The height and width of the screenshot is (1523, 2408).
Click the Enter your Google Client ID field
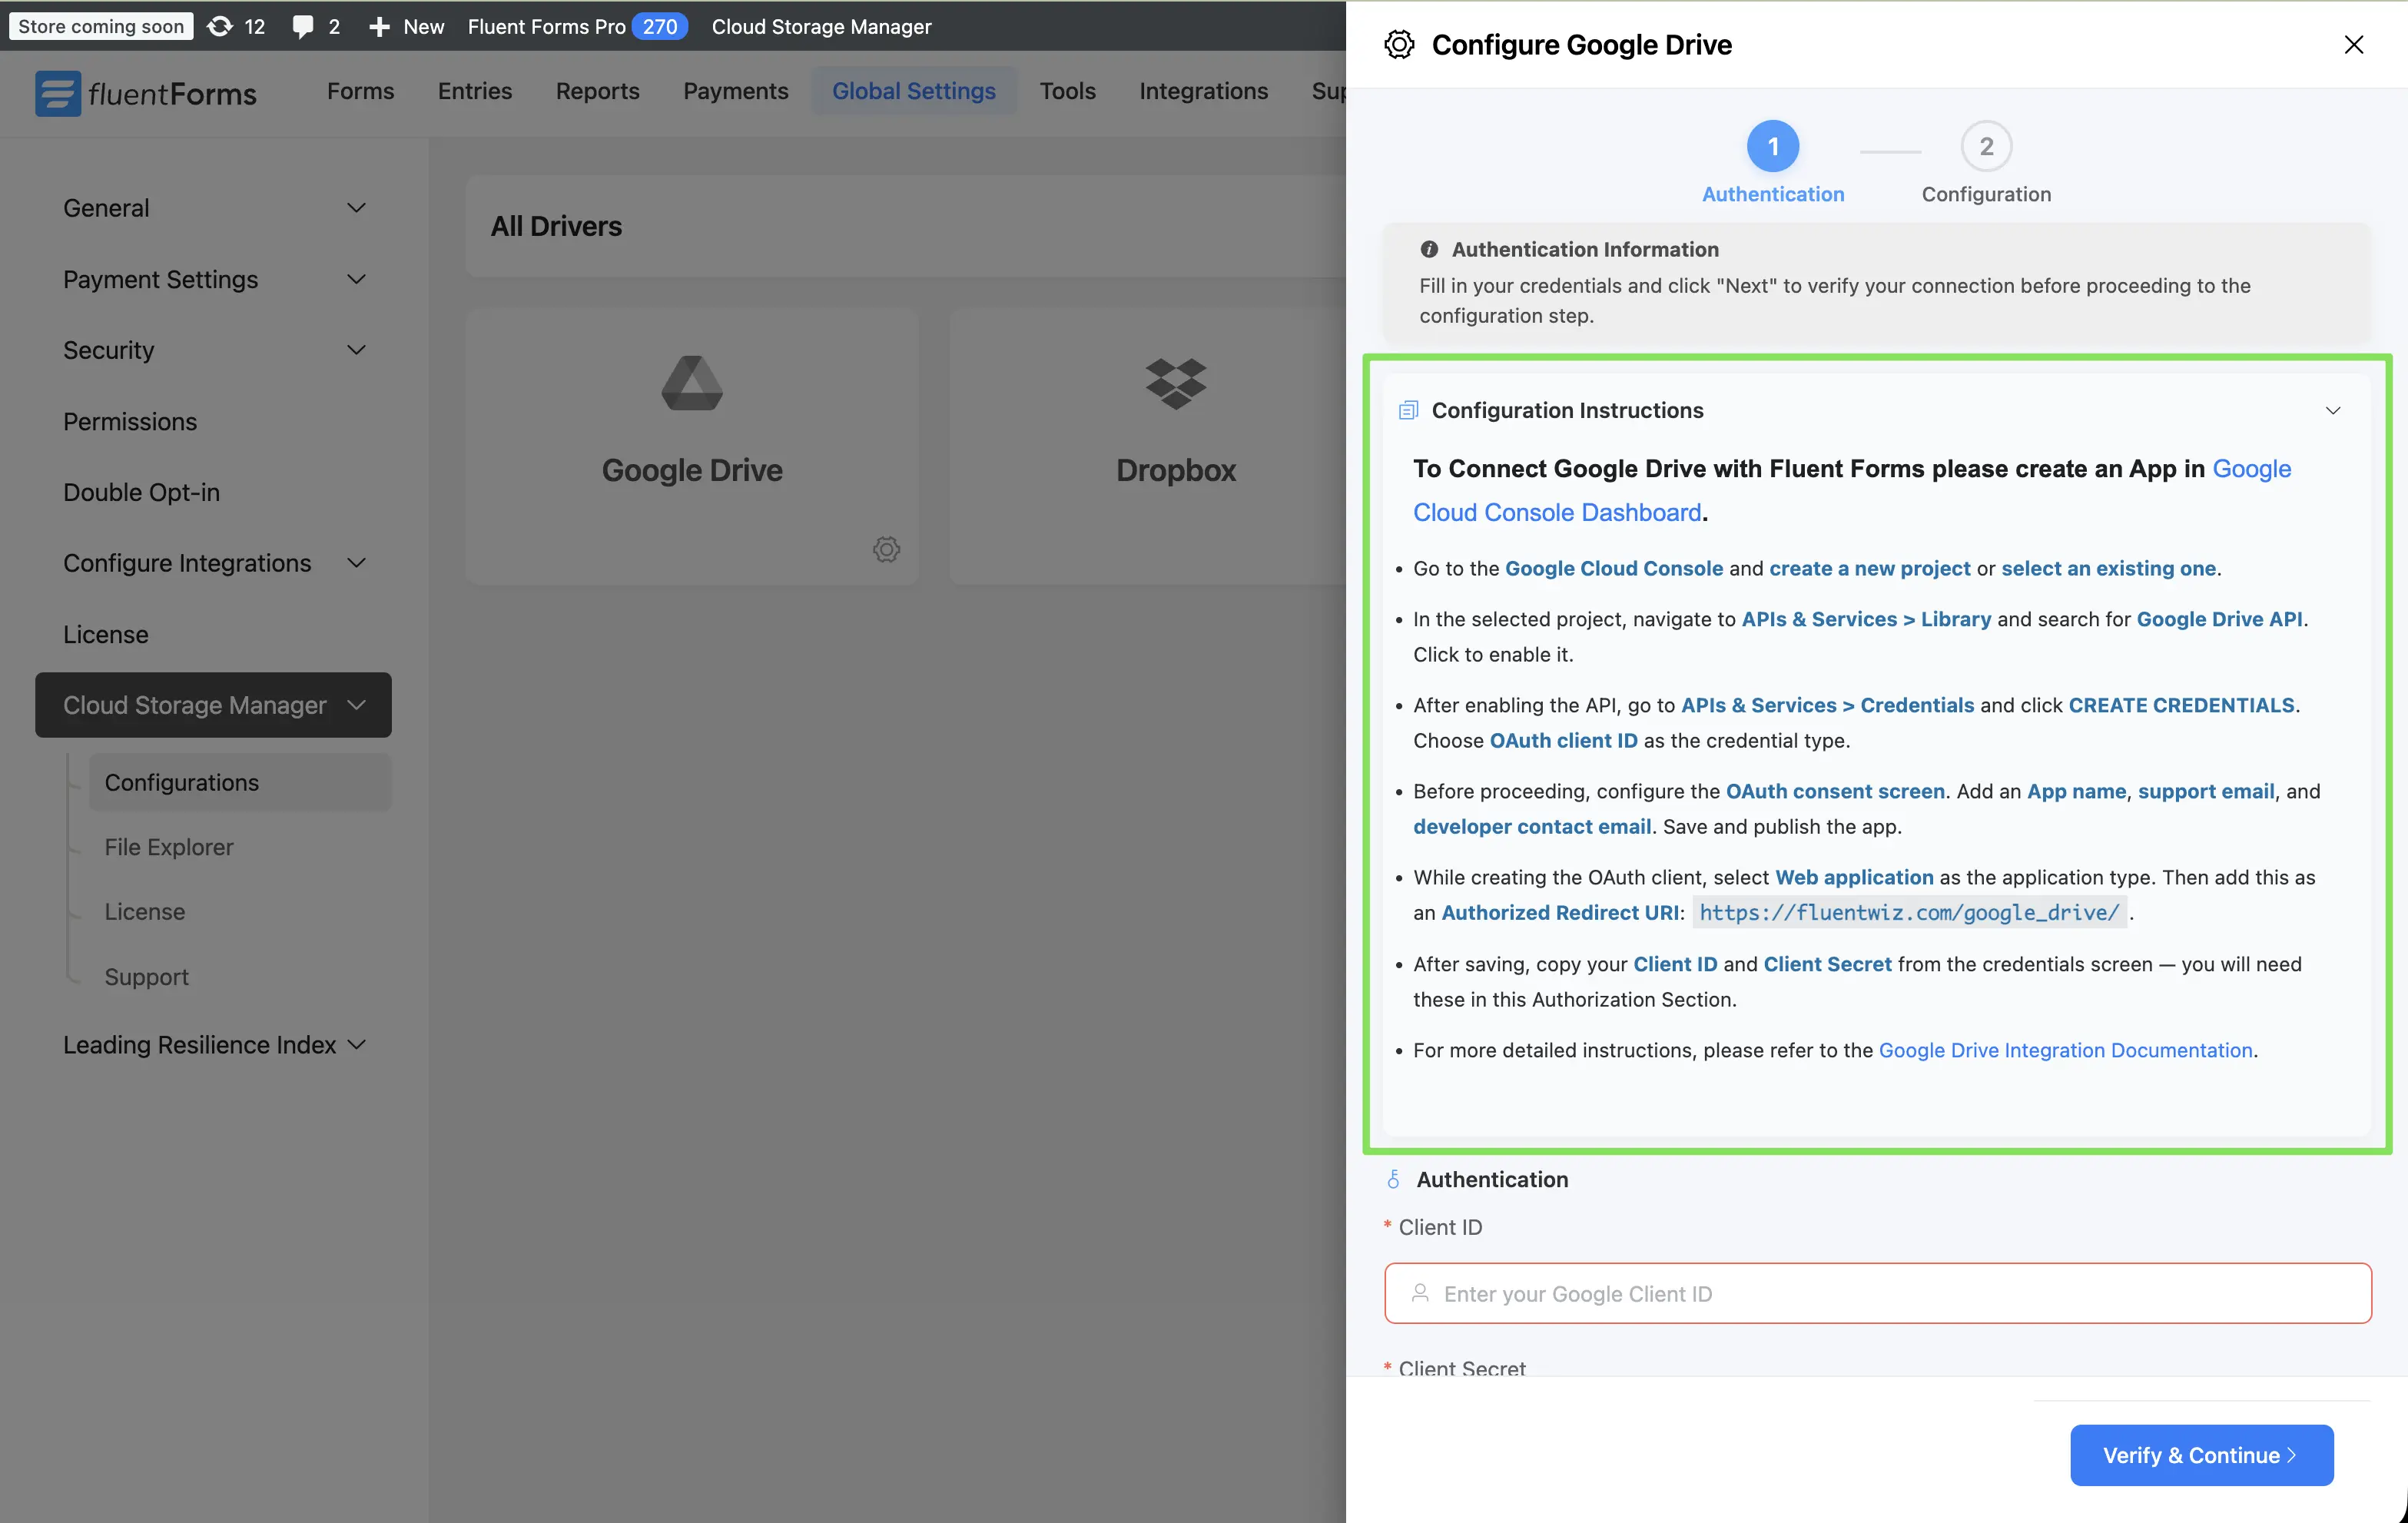point(1875,1293)
